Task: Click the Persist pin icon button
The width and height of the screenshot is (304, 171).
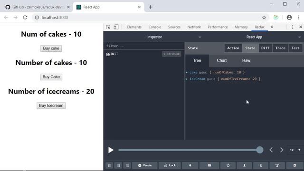Action: click(x=190, y=165)
